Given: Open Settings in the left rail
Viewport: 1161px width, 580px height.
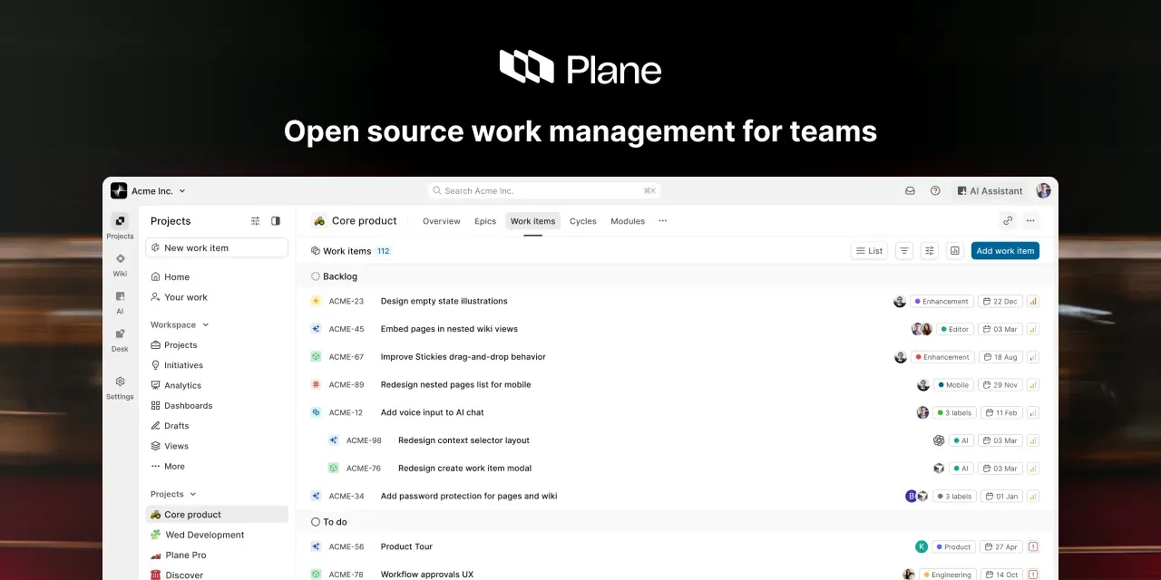Looking at the screenshot, I should click(x=120, y=382).
